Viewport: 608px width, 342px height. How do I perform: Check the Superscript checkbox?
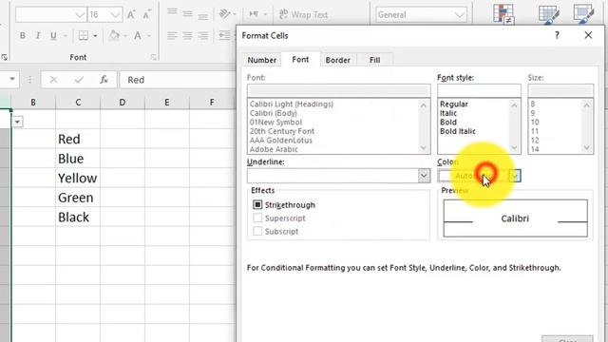pos(257,218)
